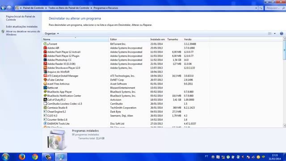
Task: Sort the list by Nome column
Action: coord(76,39)
